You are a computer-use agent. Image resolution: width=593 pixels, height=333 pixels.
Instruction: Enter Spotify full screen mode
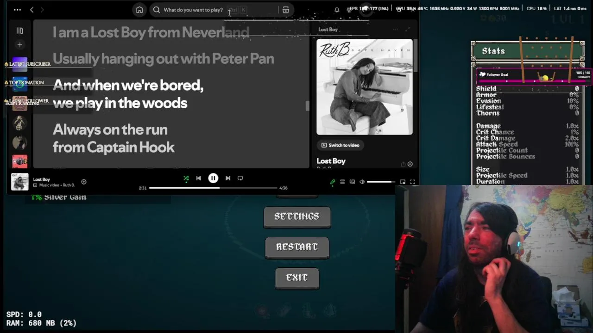pyautogui.click(x=412, y=182)
